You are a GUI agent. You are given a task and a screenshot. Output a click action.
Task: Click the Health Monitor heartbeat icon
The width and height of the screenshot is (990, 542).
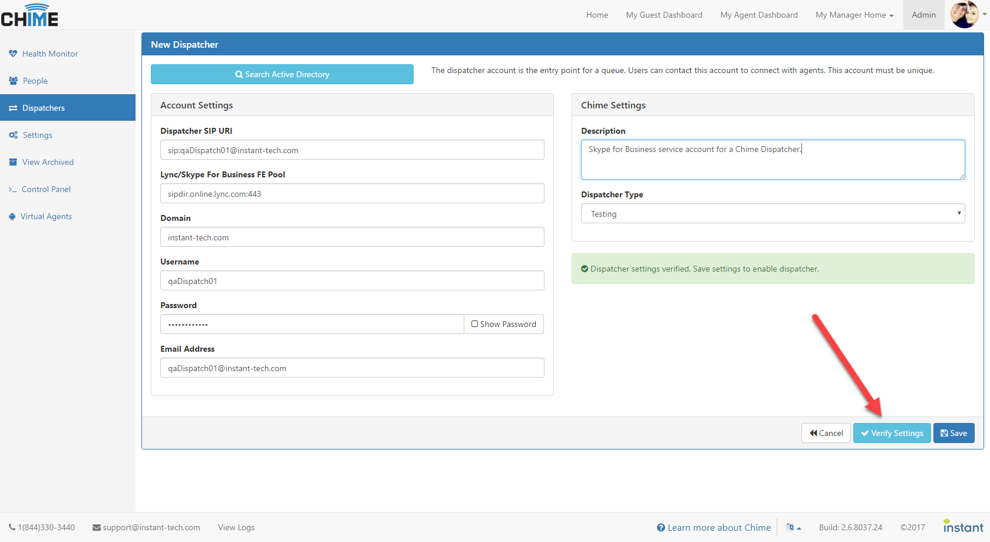coord(13,54)
